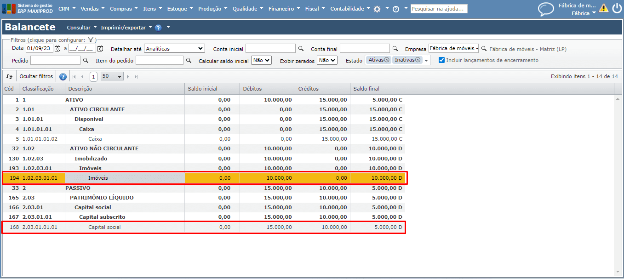This screenshot has height=279, width=624.
Task: Remove the Ativas state tag
Action: click(387, 60)
